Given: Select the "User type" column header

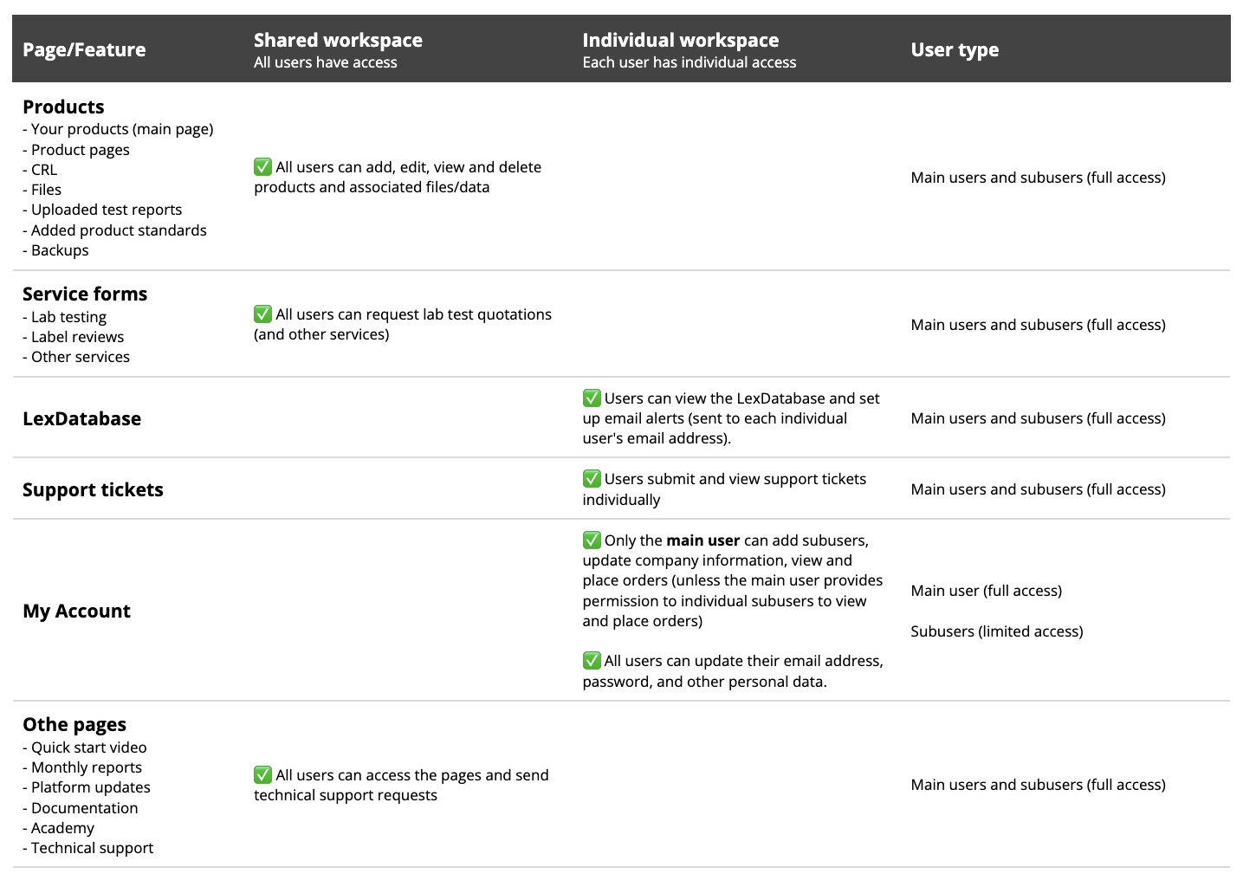Looking at the screenshot, I should [955, 50].
